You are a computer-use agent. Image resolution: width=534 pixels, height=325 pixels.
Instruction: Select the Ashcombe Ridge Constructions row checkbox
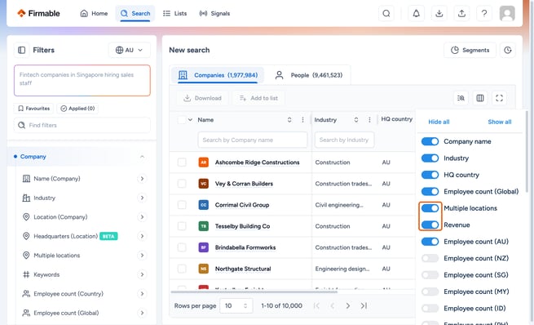pos(182,162)
